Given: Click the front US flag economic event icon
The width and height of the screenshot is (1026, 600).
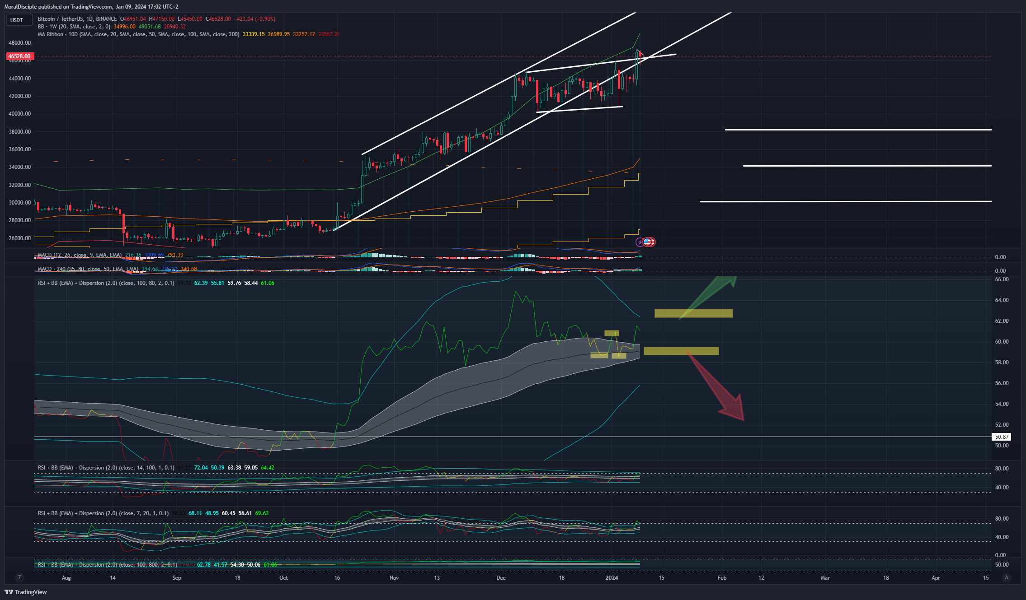Looking at the screenshot, I should pyautogui.click(x=647, y=242).
